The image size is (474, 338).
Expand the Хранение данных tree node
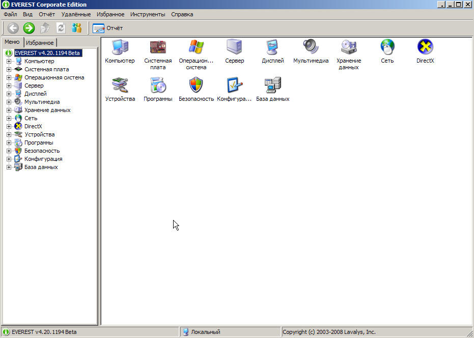coord(9,110)
